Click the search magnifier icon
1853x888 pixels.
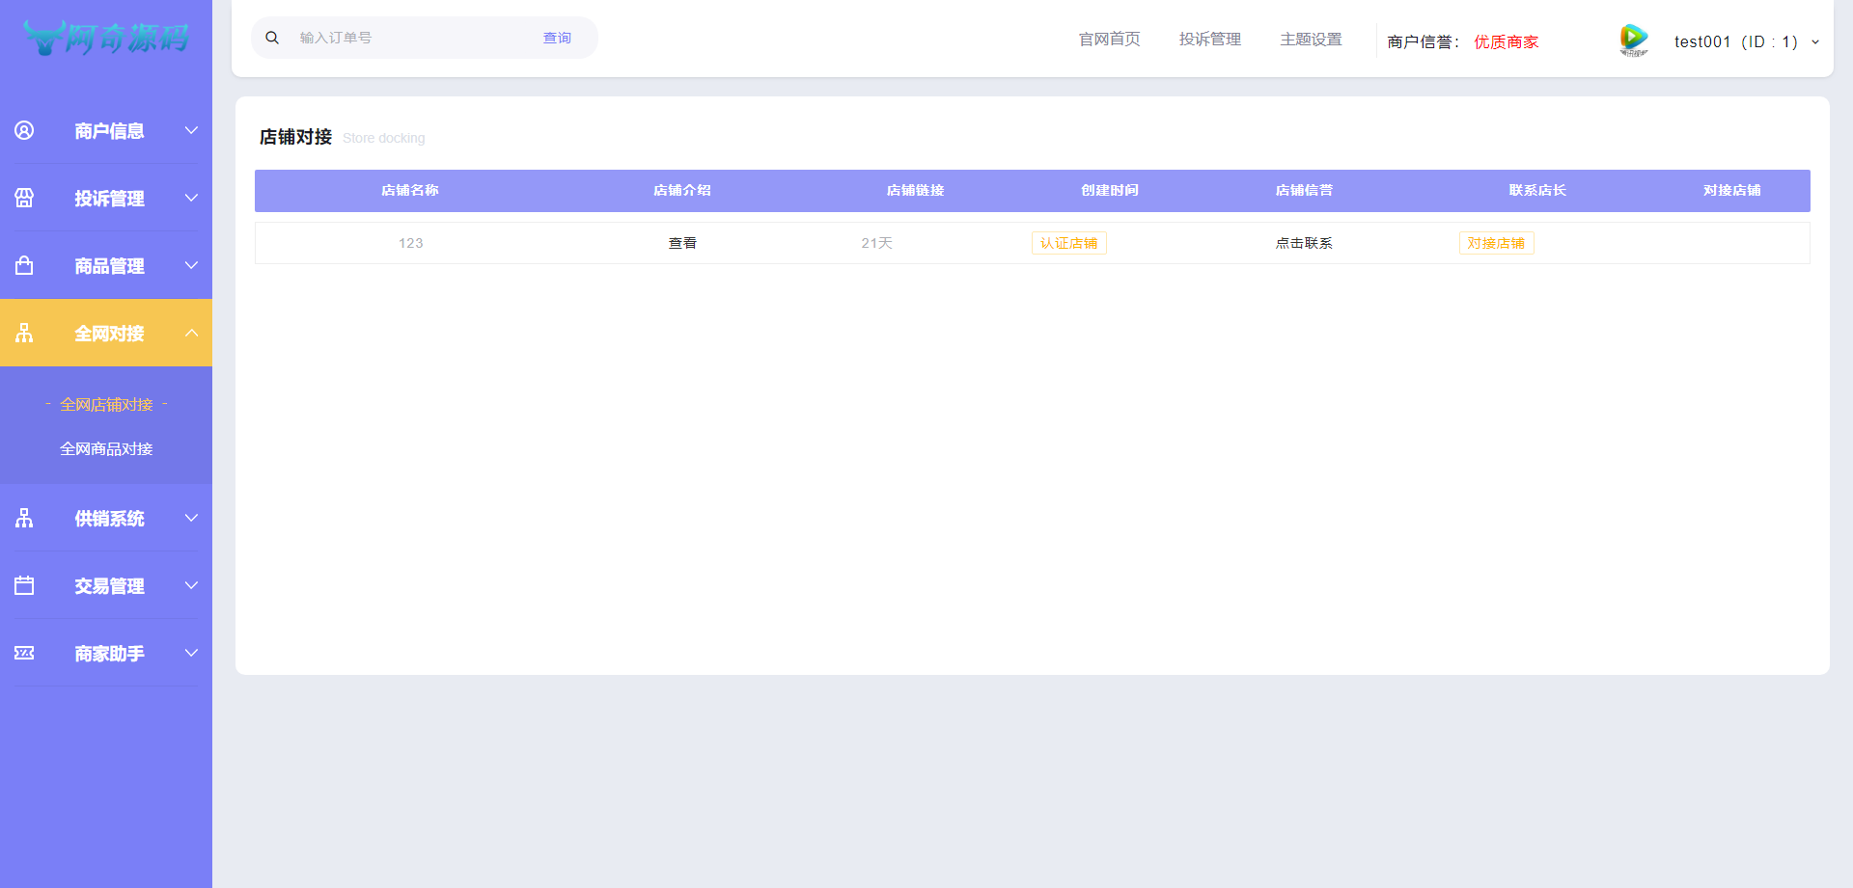click(x=272, y=38)
